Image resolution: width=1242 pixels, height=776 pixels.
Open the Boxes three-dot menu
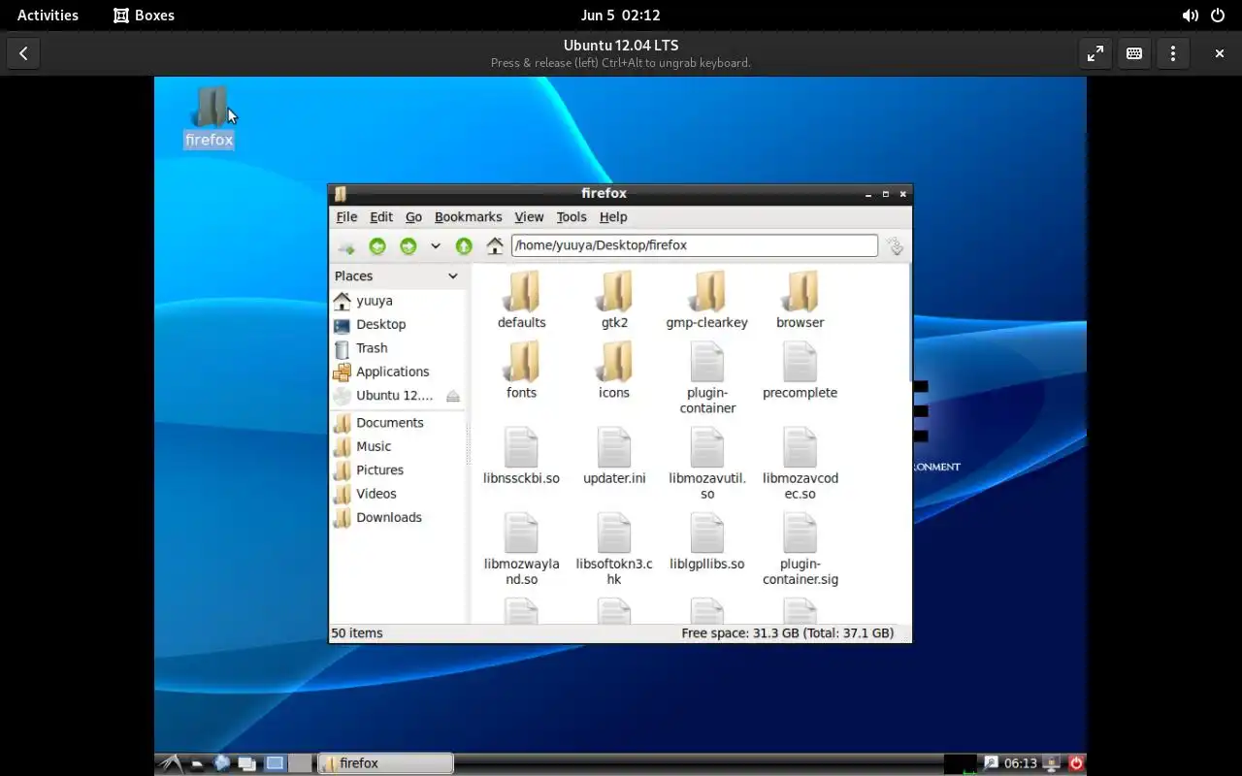click(1173, 53)
